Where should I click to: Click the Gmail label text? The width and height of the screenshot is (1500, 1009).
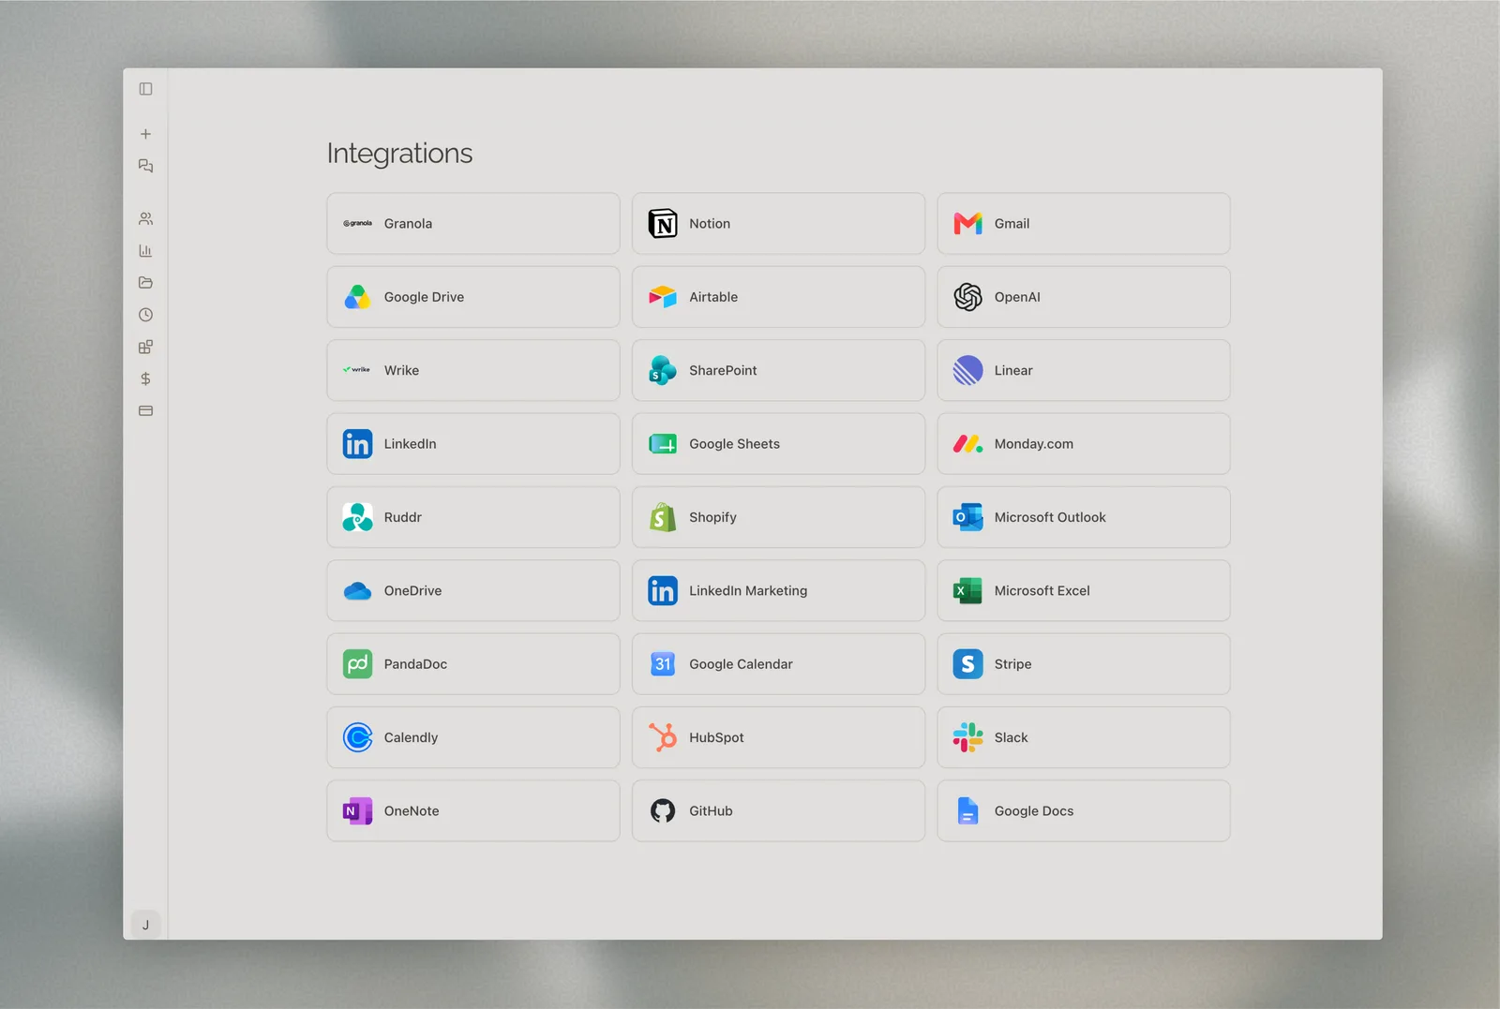point(1012,224)
